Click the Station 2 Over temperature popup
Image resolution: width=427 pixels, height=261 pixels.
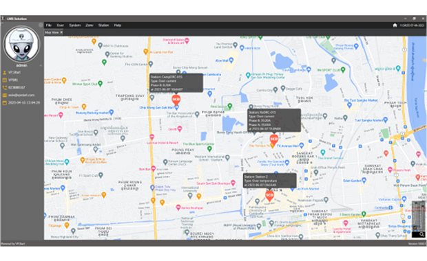pyautogui.click(x=269, y=181)
